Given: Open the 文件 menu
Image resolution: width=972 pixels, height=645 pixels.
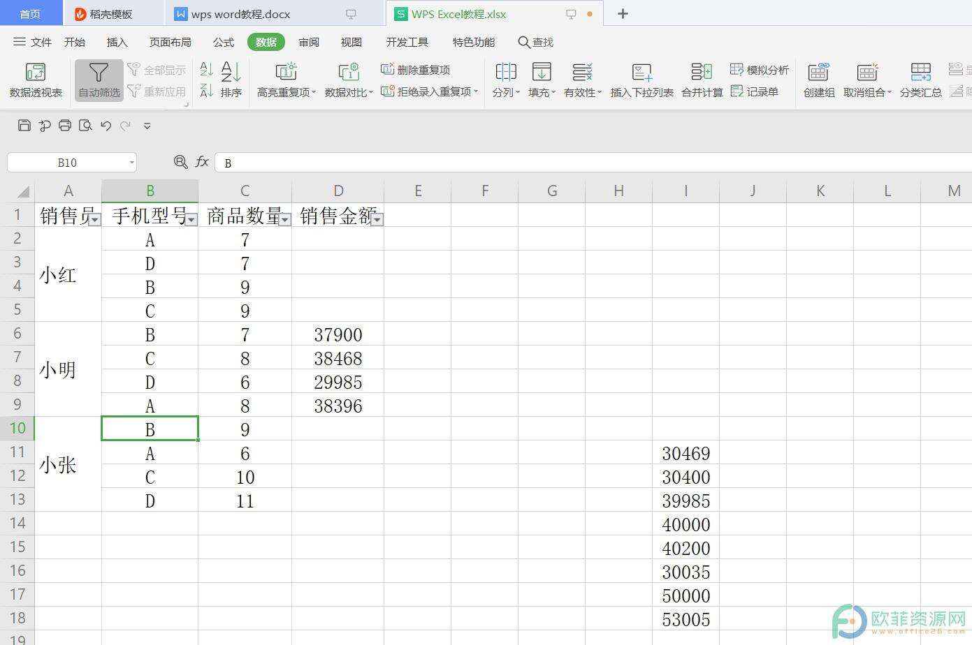Looking at the screenshot, I should tap(33, 42).
